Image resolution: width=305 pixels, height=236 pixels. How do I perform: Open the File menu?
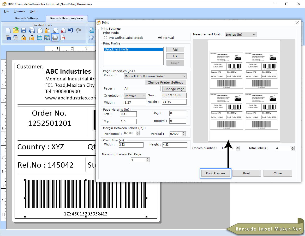[x=7, y=11]
